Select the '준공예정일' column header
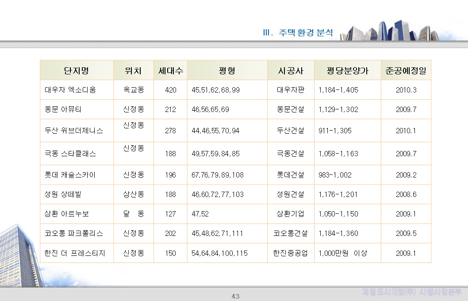The image size is (468, 301). pos(406,69)
